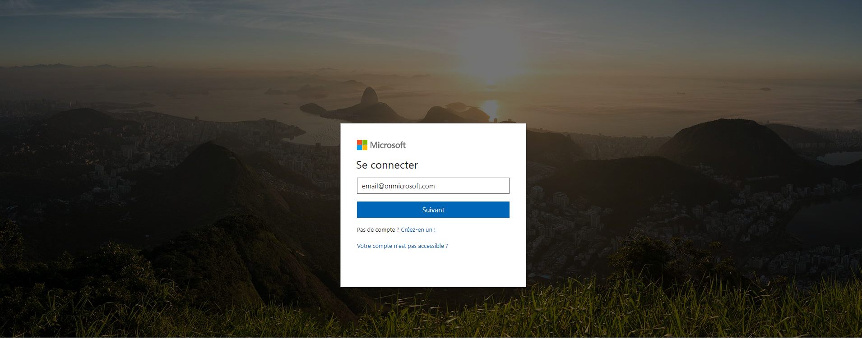Click the "Pas de compte ?" text
The width and height of the screenshot is (862, 339).
[x=378, y=229]
